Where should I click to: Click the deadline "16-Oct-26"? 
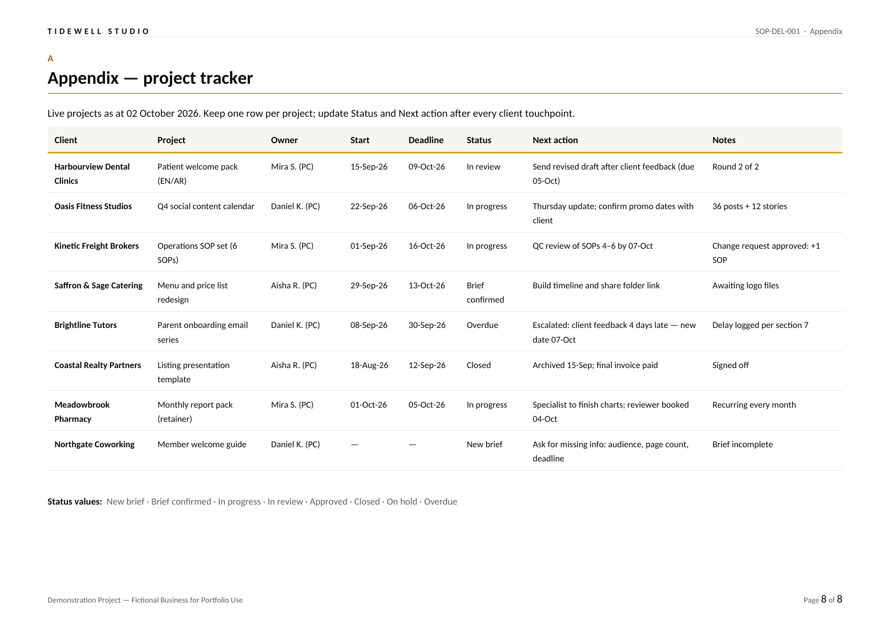tap(427, 246)
